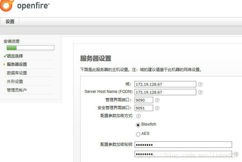Viewport: 242px width, 162px height.
Task: Open help icon beside 域 field
Action: pos(200,84)
